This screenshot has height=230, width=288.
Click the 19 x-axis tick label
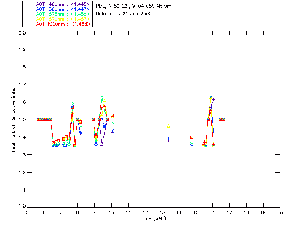263,212
